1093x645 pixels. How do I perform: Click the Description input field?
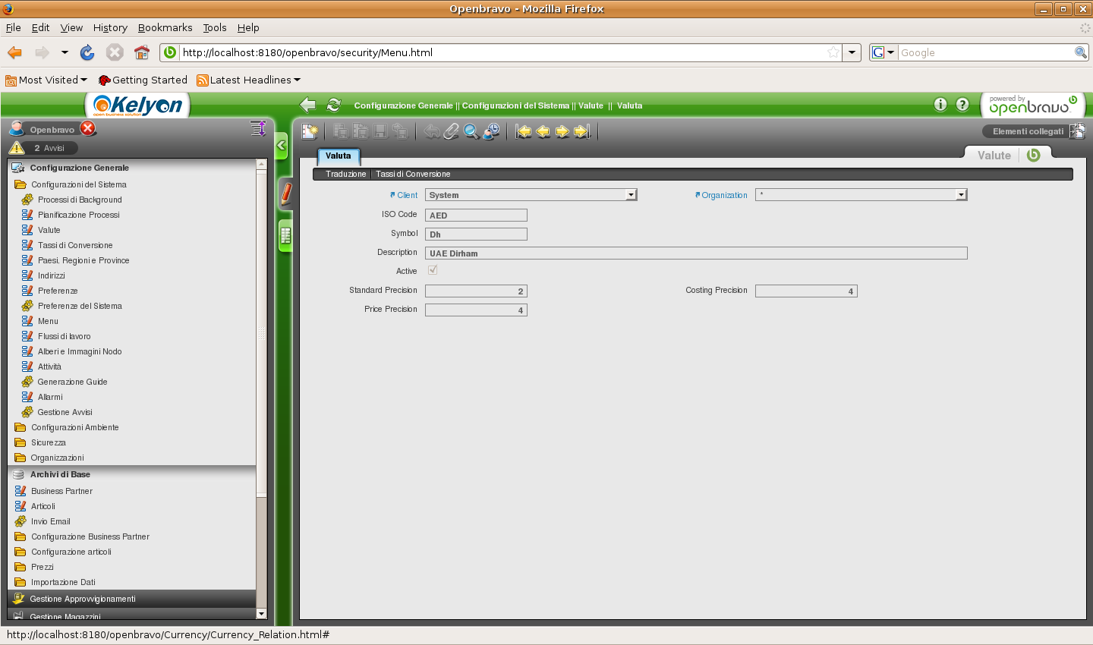point(695,253)
